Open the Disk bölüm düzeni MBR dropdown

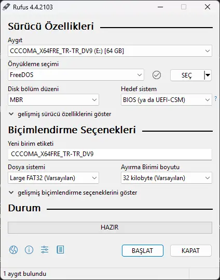[x=53, y=99]
